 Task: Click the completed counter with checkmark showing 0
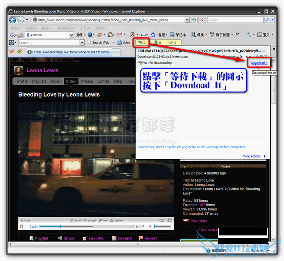(172, 43)
